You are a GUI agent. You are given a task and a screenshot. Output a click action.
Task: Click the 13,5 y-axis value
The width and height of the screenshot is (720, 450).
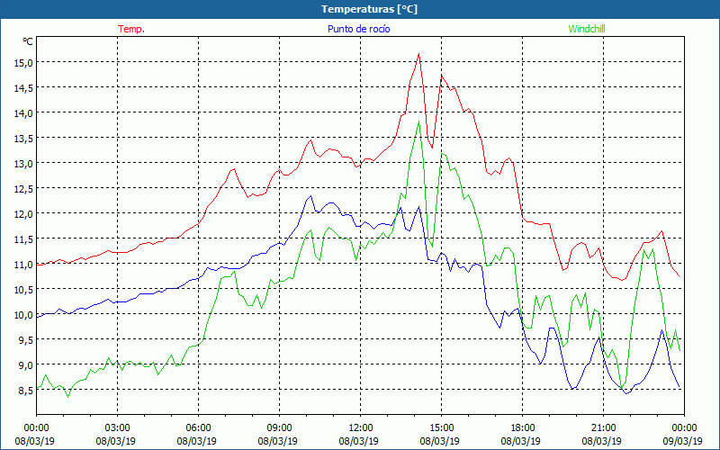point(23,139)
